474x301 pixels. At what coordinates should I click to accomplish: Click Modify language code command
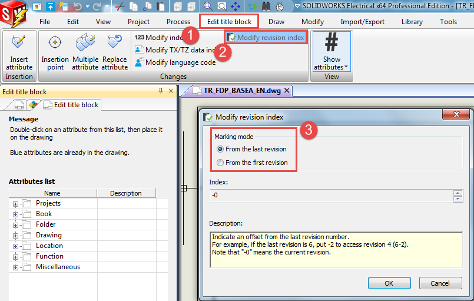pos(175,62)
